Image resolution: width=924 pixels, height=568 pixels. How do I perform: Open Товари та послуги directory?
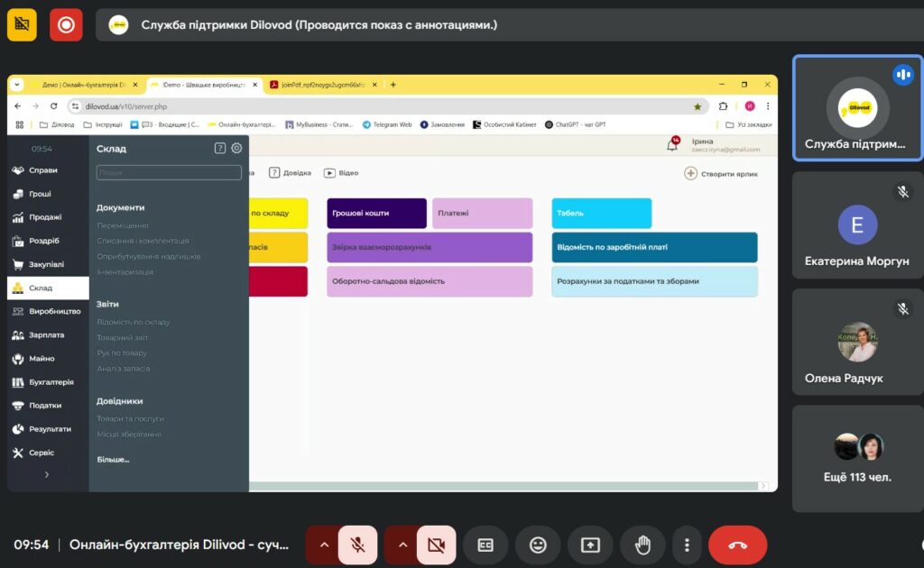point(130,418)
